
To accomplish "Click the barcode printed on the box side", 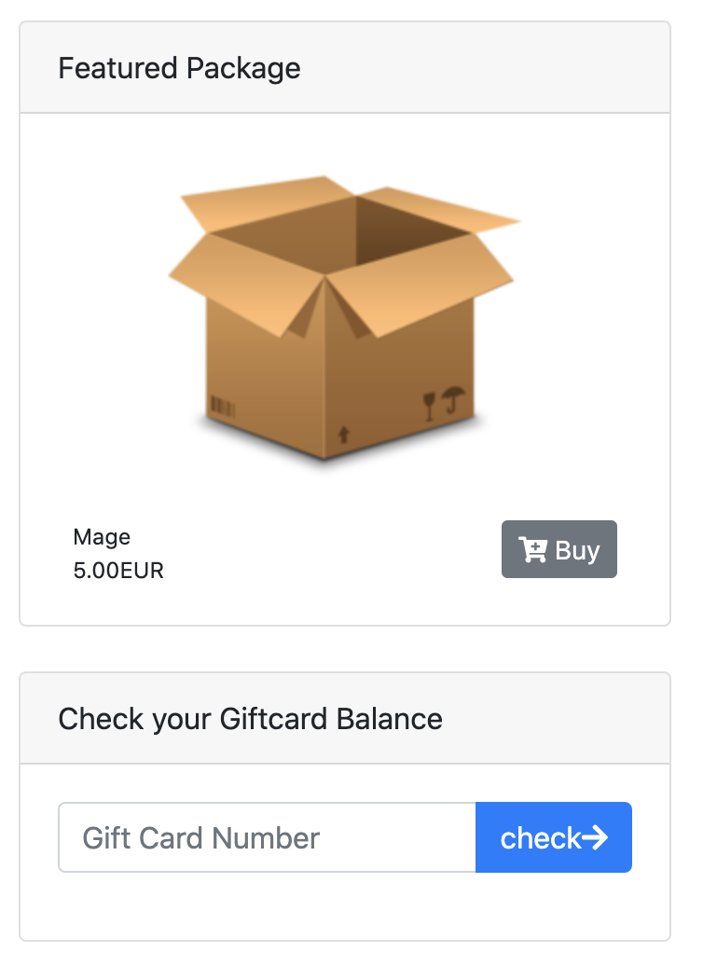I will tap(223, 407).
